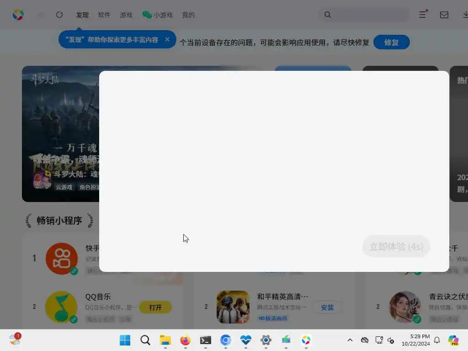Click the search box magnifier icon

pyautogui.click(x=327, y=15)
